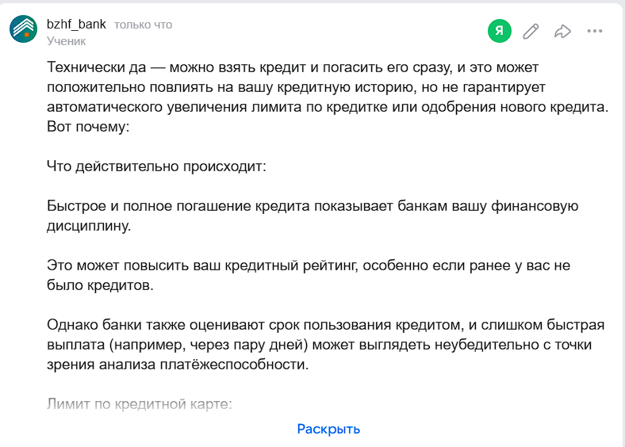The width and height of the screenshot is (625, 447).
Task: Click the single word "дисциплину." line
Action: (x=89, y=226)
